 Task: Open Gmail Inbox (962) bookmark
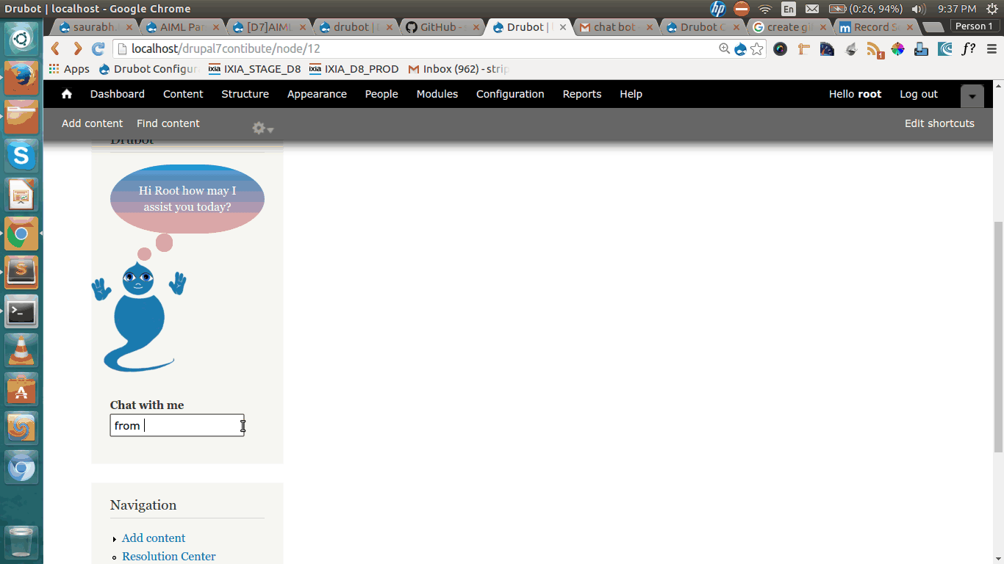pyautogui.click(x=459, y=69)
